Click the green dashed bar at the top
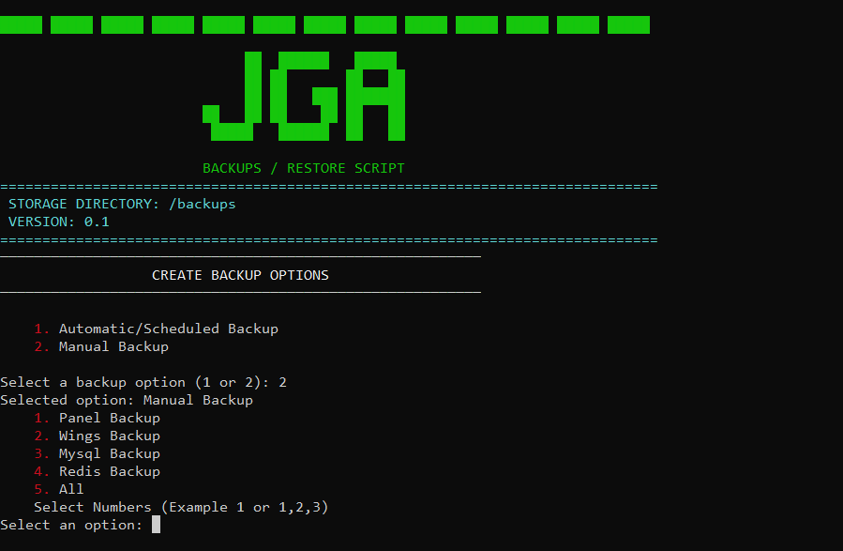The image size is (843, 551). coord(324,24)
